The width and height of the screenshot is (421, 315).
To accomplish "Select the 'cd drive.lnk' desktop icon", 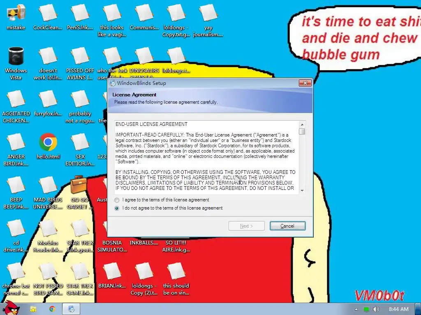I will coord(16,236).
